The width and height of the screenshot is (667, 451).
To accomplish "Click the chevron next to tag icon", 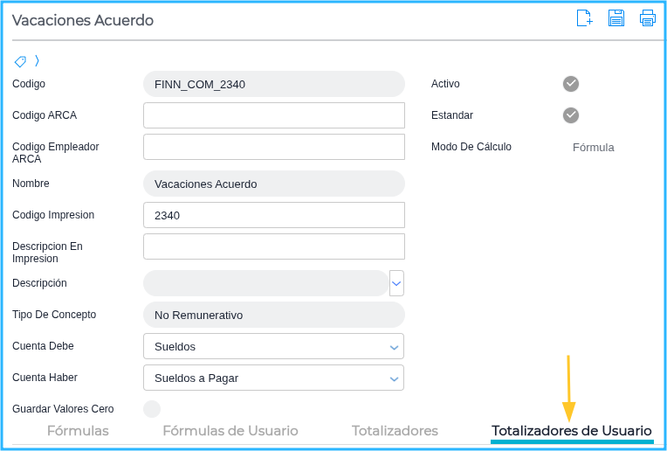I will [37, 61].
